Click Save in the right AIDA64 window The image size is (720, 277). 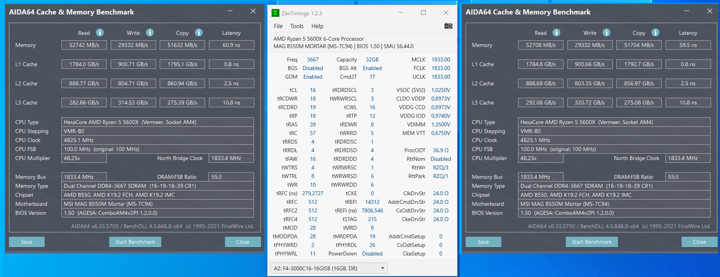(483, 242)
